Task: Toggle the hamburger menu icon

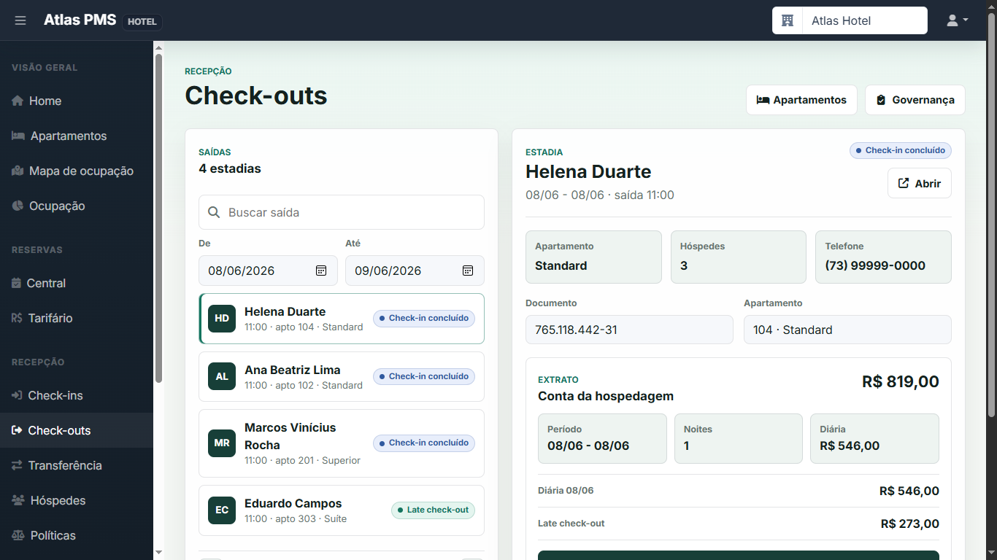Action: click(x=20, y=20)
